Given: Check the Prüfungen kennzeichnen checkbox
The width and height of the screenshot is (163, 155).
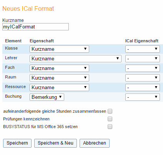Looking at the screenshot, I should point(110,119).
